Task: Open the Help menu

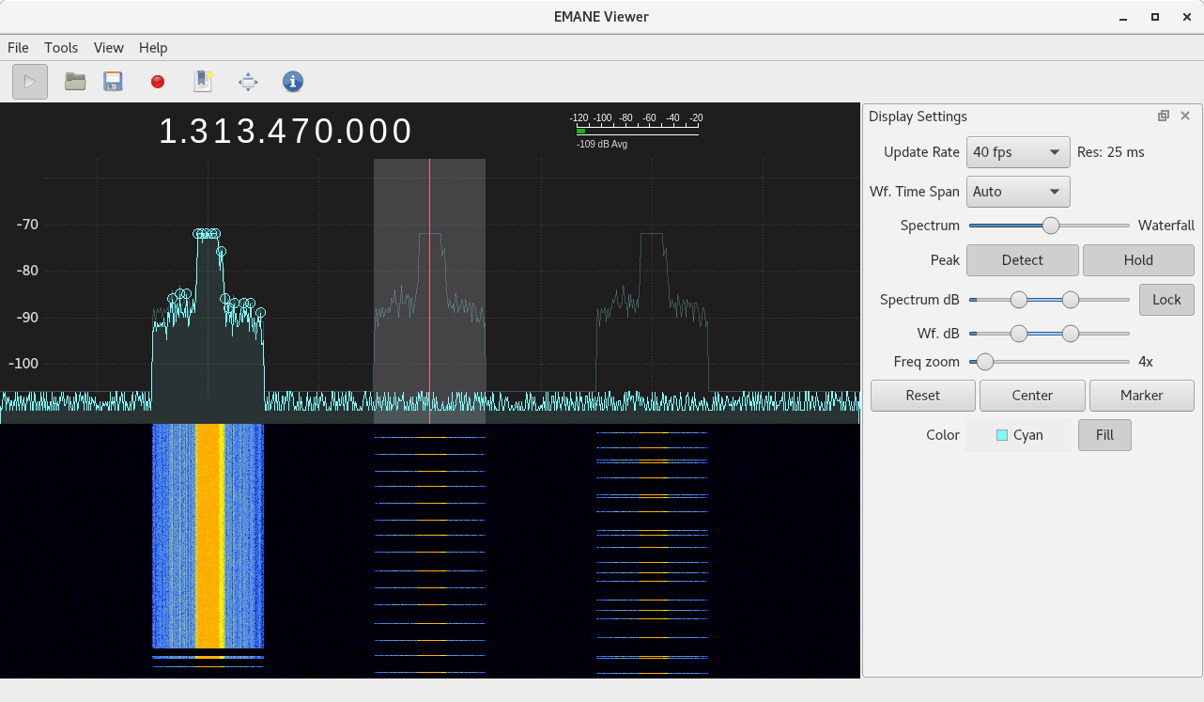Action: pos(153,48)
